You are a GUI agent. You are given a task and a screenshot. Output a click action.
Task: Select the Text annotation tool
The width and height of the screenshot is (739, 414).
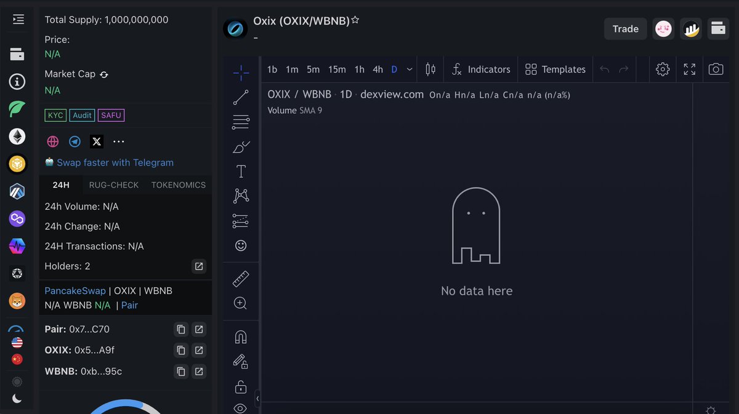[241, 172]
